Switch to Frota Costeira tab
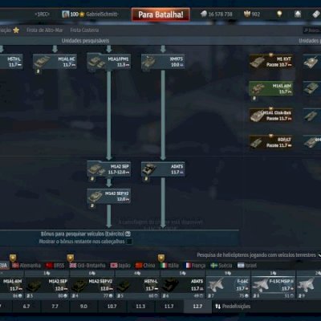 (84, 30)
